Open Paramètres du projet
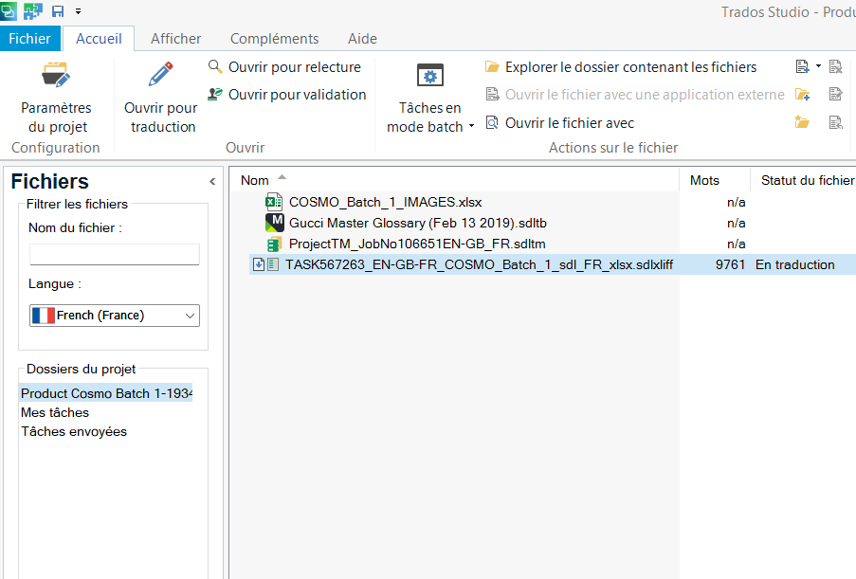The image size is (856, 579). [56, 98]
